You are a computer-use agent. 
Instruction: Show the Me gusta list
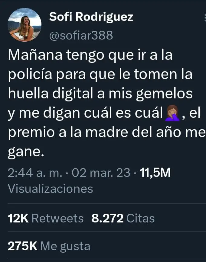(65, 247)
